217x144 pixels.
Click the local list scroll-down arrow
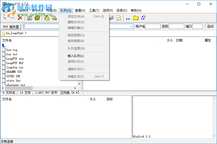point(79,84)
